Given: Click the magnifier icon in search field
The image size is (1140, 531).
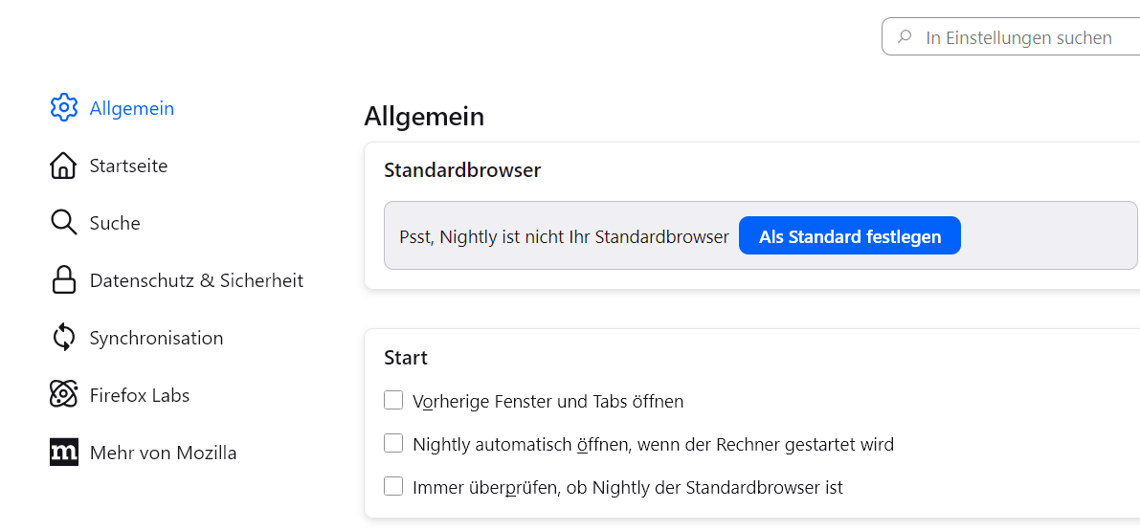Looking at the screenshot, I should pos(905,38).
